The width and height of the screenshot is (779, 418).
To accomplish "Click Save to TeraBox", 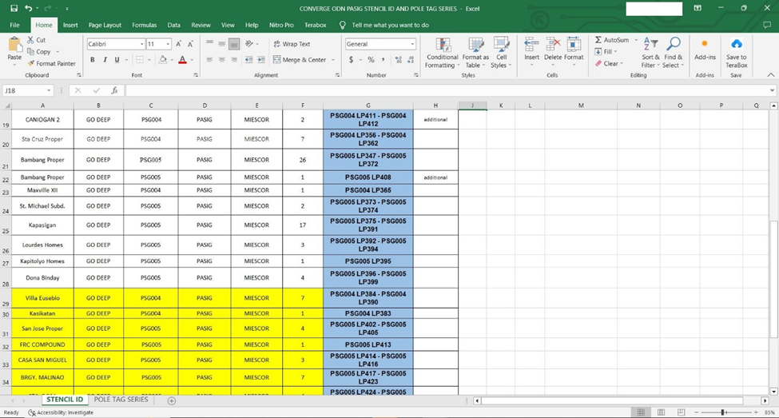I will point(737,53).
